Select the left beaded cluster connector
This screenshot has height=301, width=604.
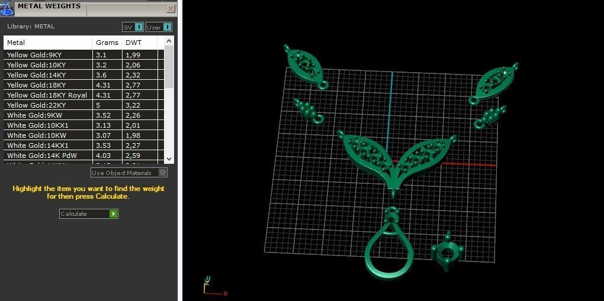[308, 111]
